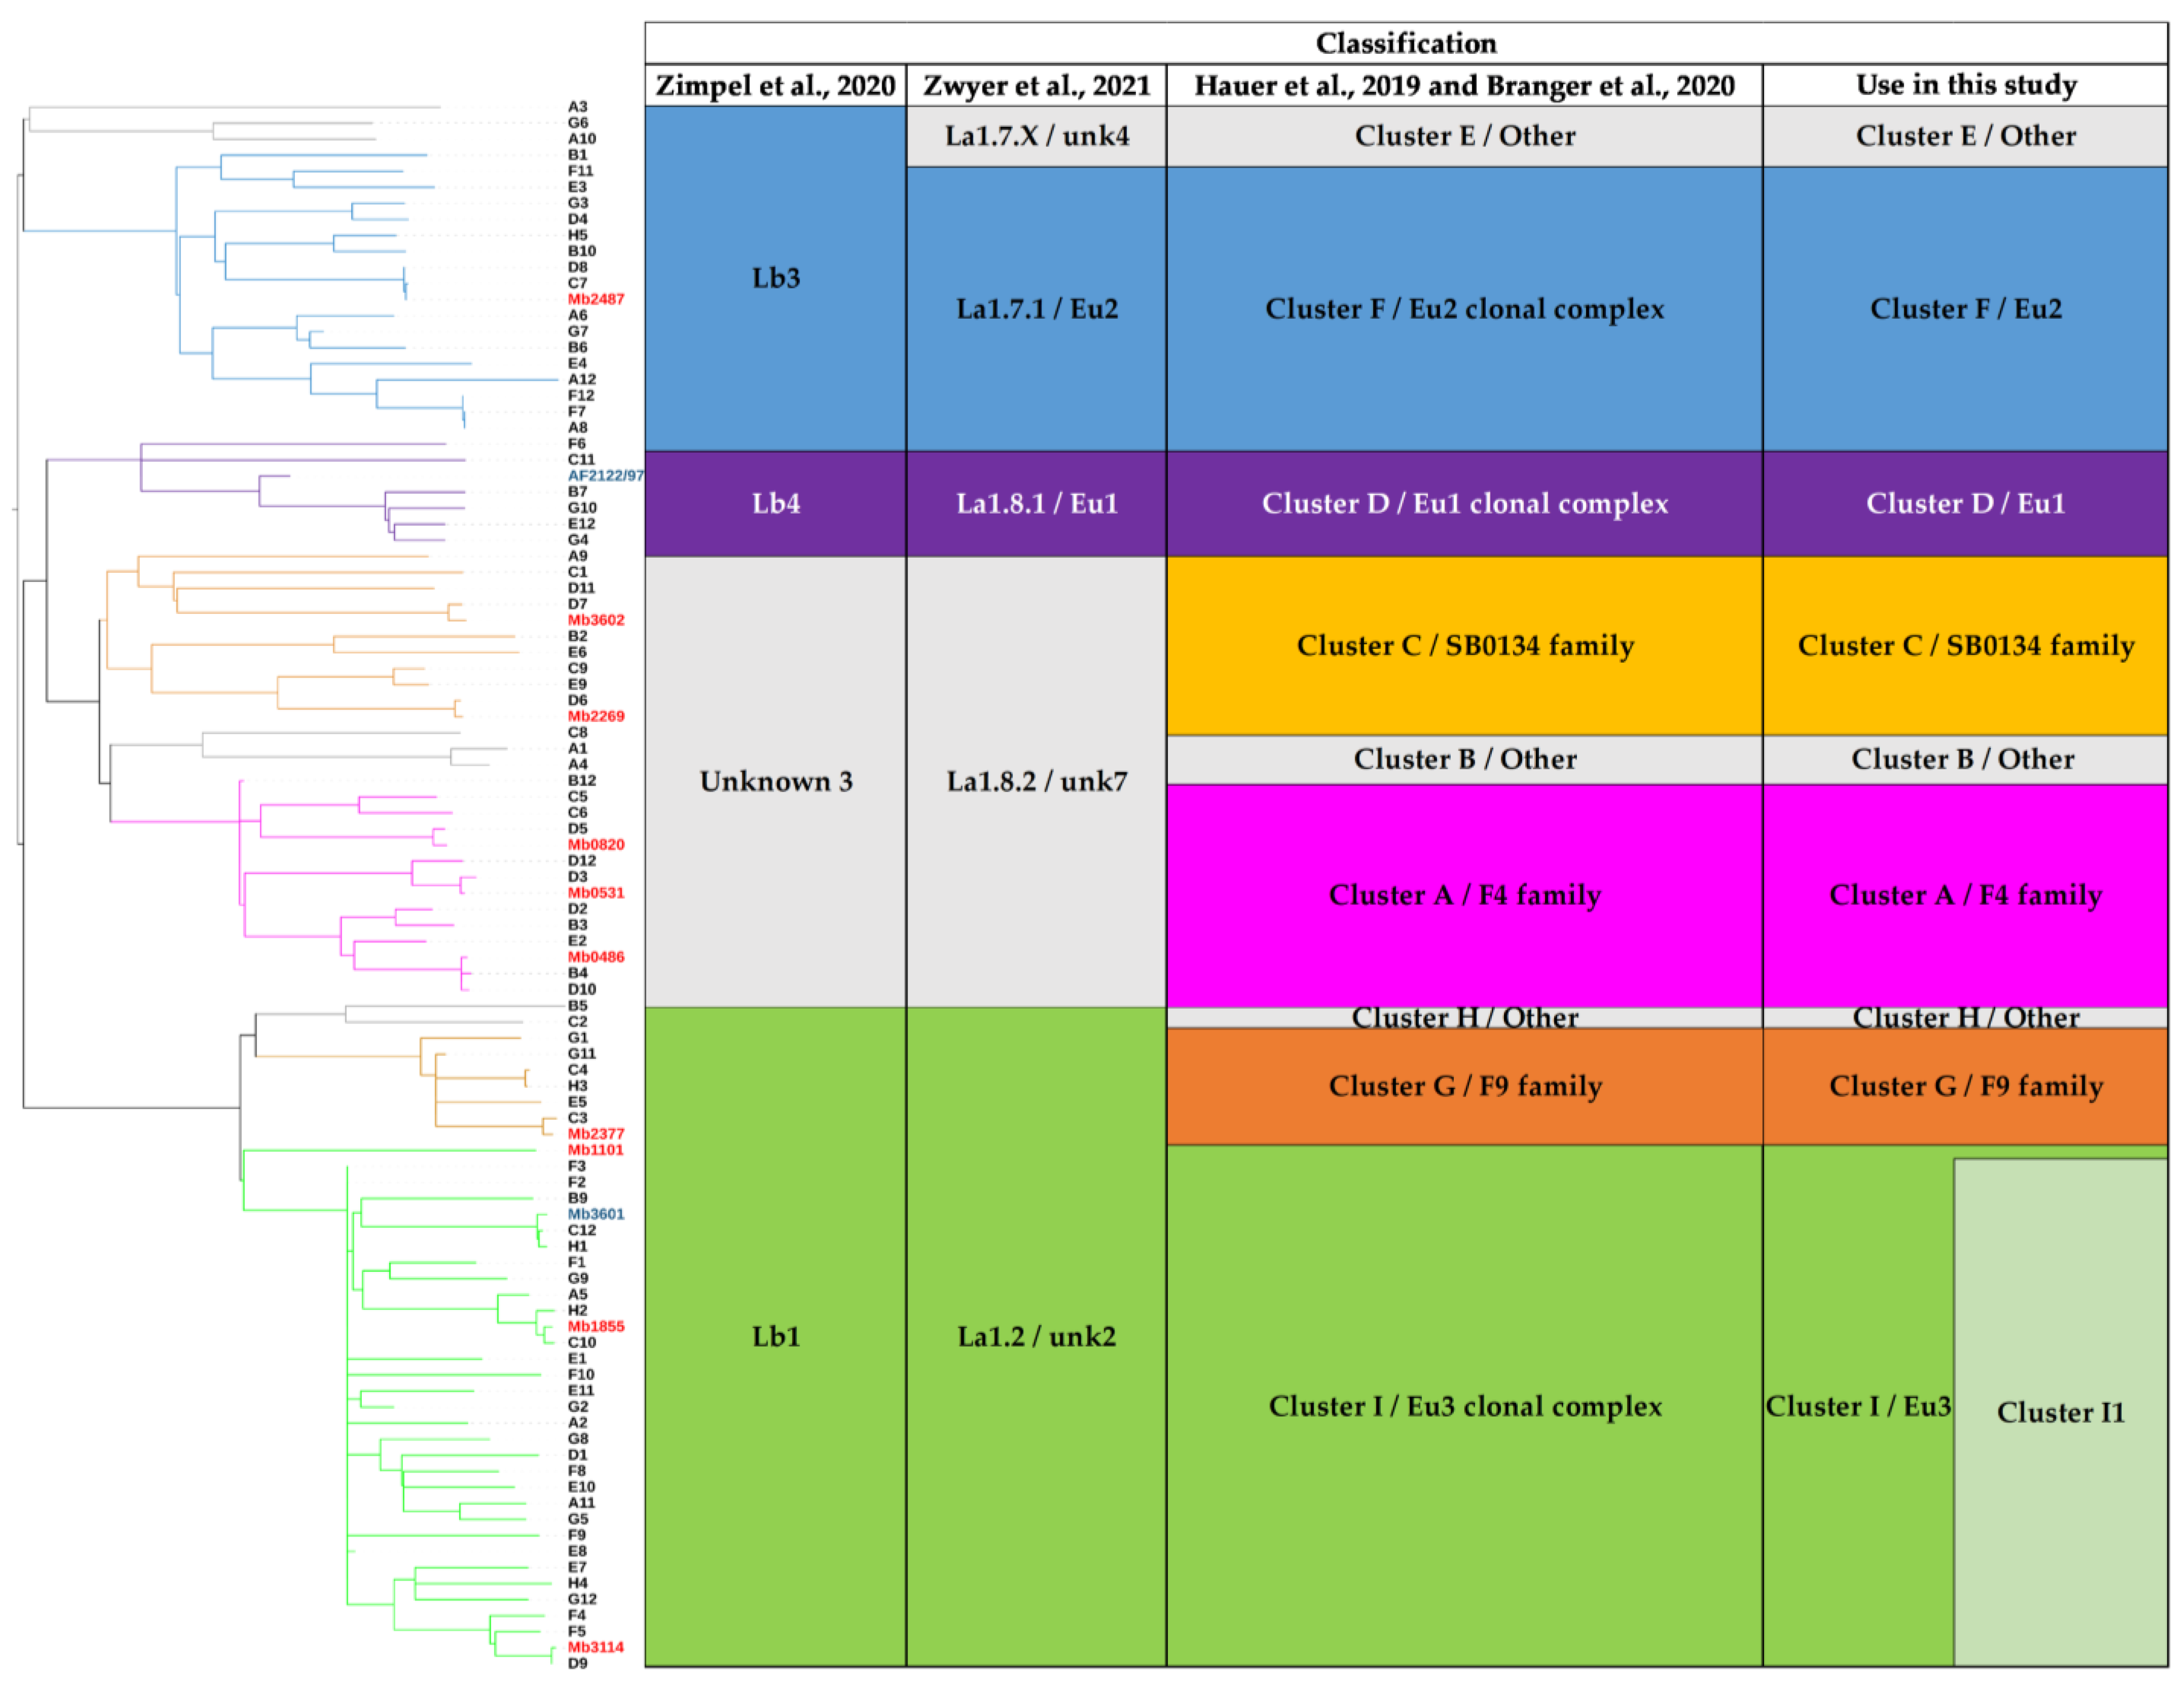Image resolution: width=2184 pixels, height=1683 pixels.
Task: Click the blue Lb3 cell
Action: tap(775, 278)
